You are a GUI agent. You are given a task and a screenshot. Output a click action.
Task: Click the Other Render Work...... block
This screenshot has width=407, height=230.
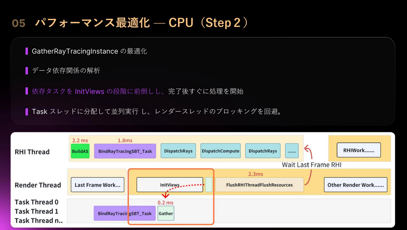point(355,185)
